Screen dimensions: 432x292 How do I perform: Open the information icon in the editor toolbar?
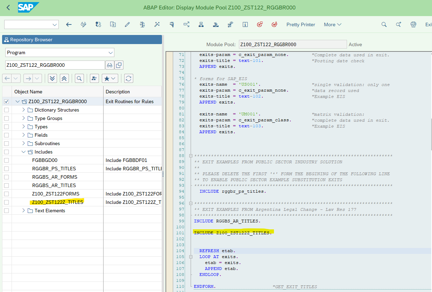pos(245,24)
